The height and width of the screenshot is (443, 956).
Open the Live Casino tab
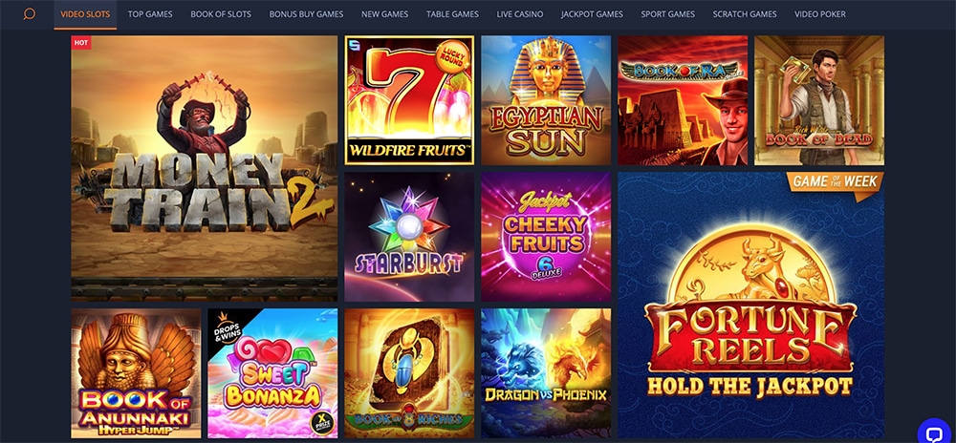point(519,14)
